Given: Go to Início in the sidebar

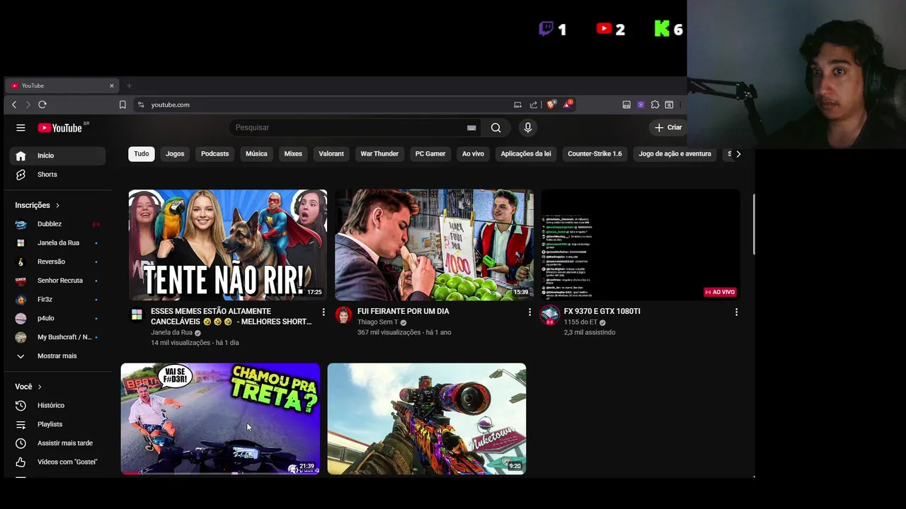Looking at the screenshot, I should pos(57,156).
